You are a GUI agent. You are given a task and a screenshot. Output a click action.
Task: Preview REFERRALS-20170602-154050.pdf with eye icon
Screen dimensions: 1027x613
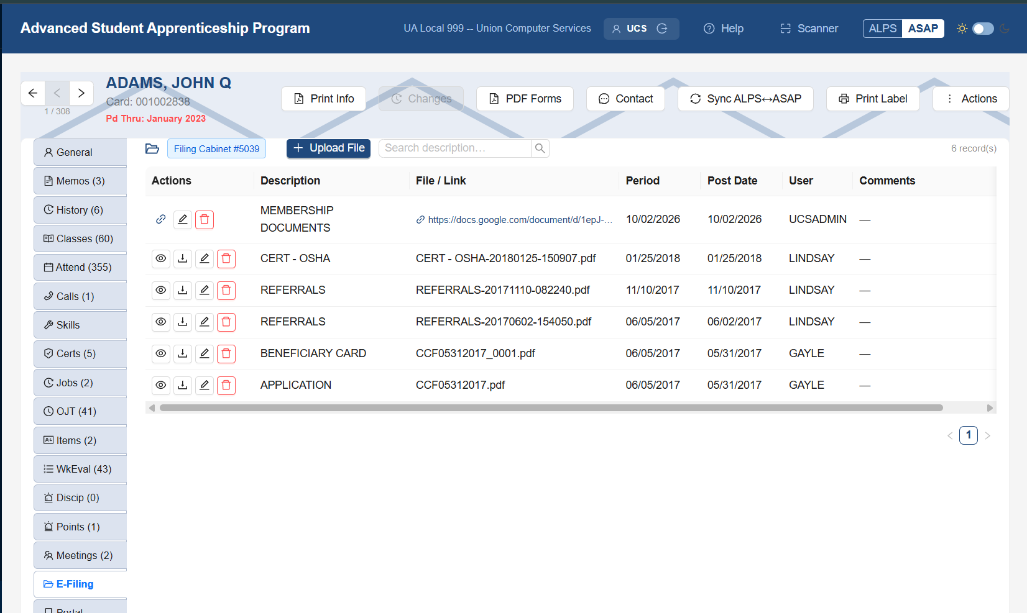161,322
